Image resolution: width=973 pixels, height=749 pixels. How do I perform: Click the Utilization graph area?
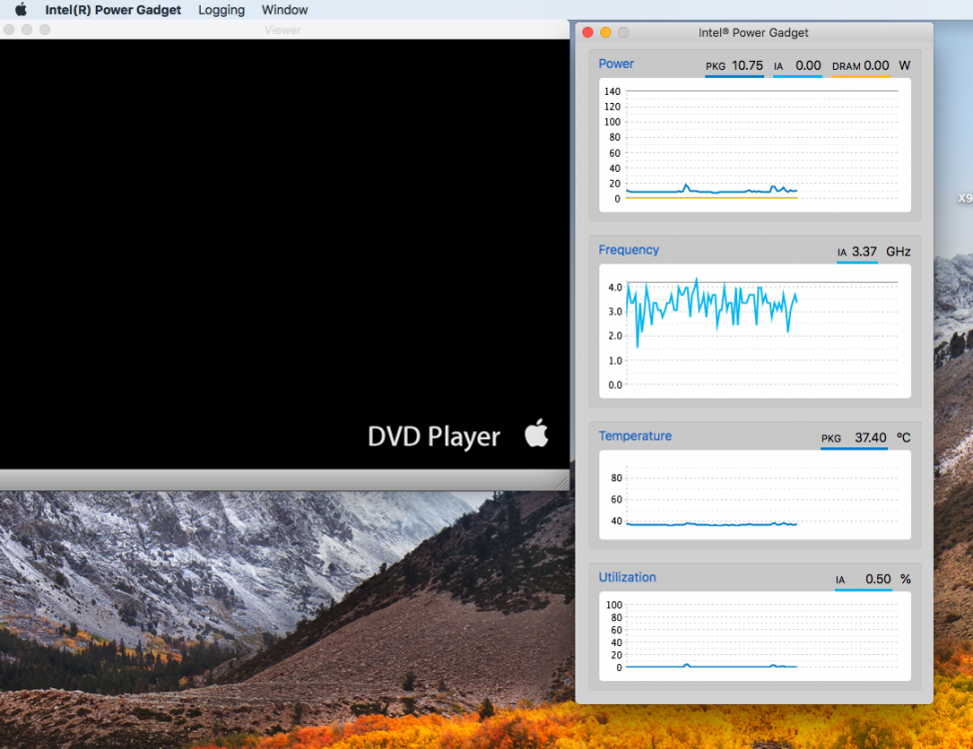pyautogui.click(x=754, y=636)
